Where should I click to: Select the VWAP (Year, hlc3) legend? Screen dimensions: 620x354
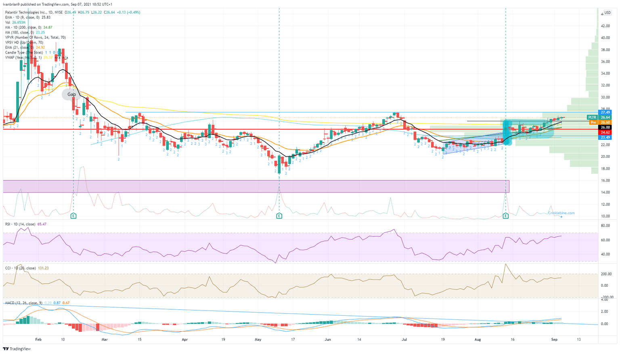pos(36,58)
